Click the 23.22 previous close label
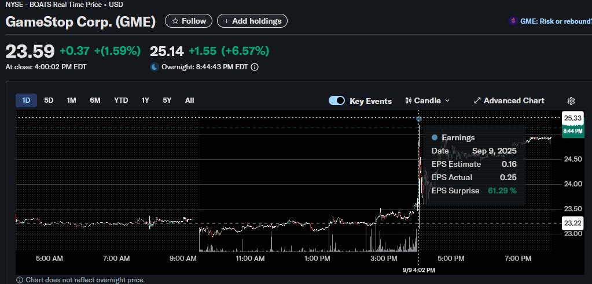The image size is (592, 284). pos(573,223)
